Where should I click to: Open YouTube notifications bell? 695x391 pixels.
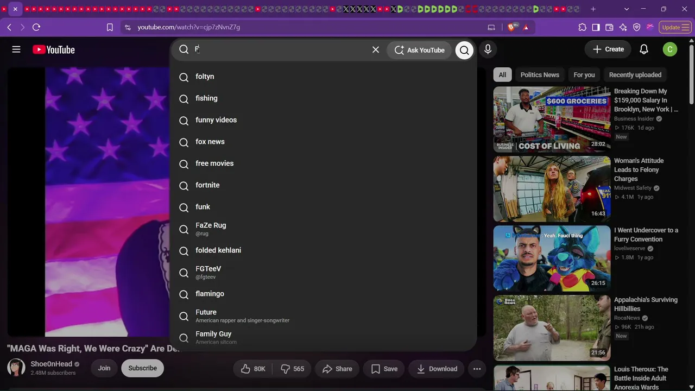pos(644,49)
